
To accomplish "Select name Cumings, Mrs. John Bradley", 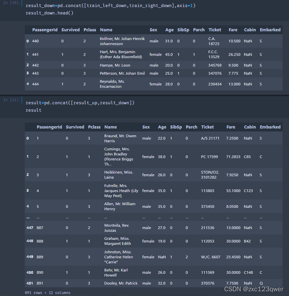I will [x=119, y=157].
